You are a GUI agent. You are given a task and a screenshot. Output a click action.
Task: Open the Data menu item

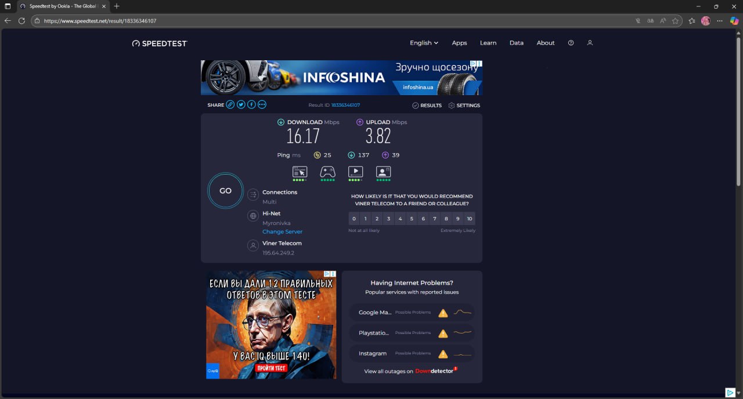coord(517,43)
